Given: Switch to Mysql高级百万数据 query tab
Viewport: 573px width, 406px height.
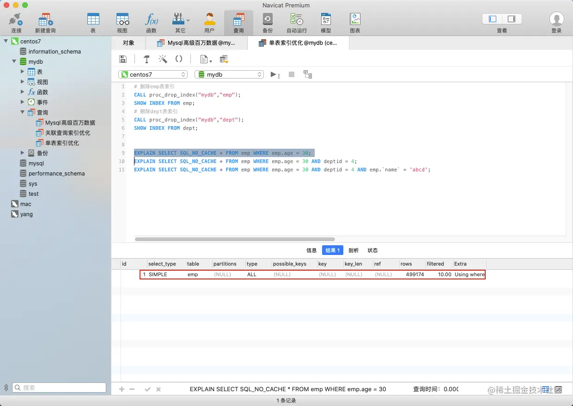Looking at the screenshot, I should click(x=196, y=43).
